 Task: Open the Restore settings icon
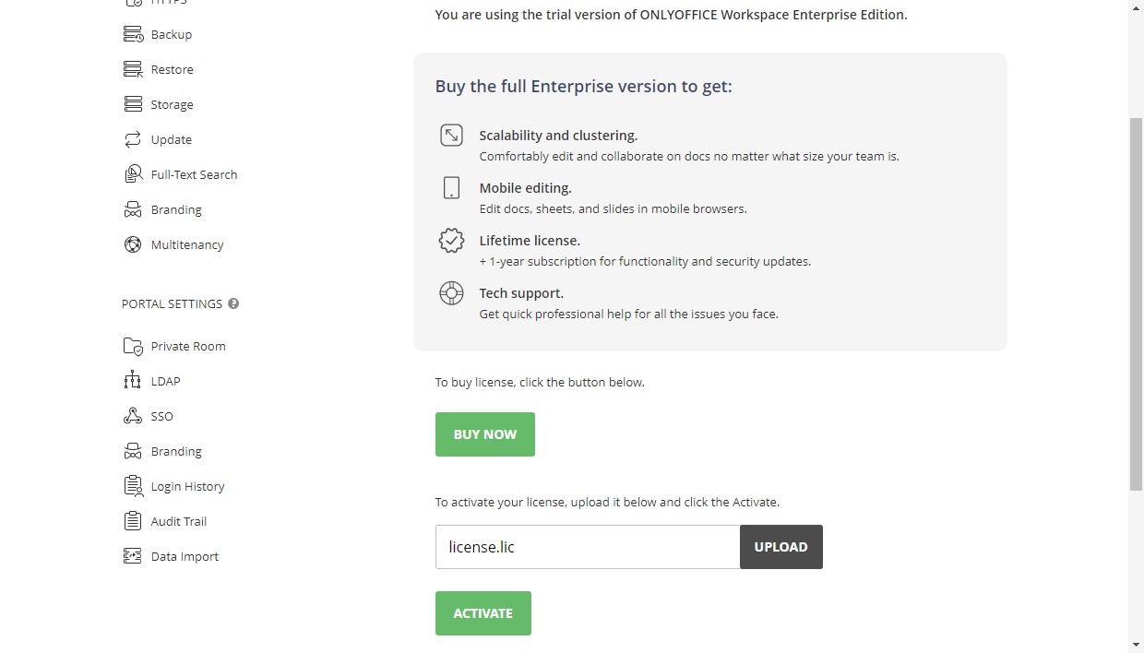coord(132,68)
